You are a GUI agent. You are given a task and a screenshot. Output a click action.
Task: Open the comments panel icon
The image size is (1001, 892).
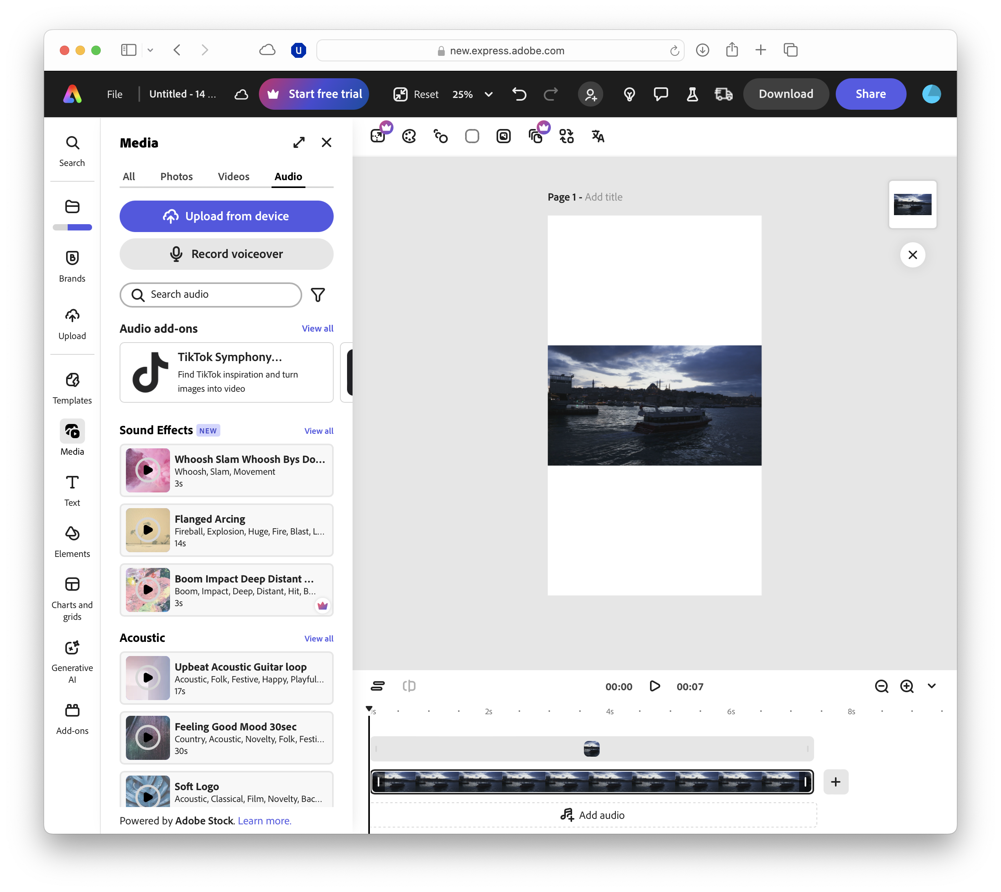click(661, 94)
